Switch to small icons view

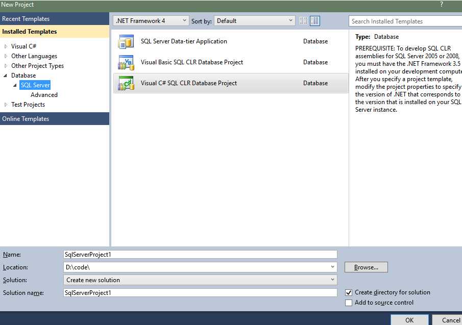[x=303, y=21]
